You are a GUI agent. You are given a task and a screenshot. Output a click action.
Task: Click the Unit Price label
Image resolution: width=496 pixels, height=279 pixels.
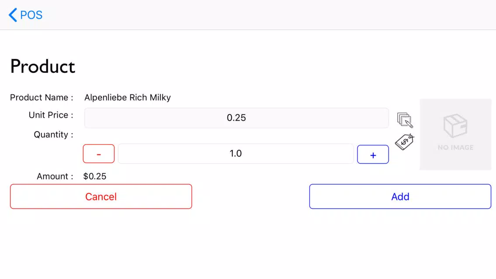coord(51,115)
